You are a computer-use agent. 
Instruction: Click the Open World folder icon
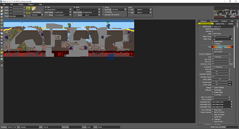[x=2, y=11]
